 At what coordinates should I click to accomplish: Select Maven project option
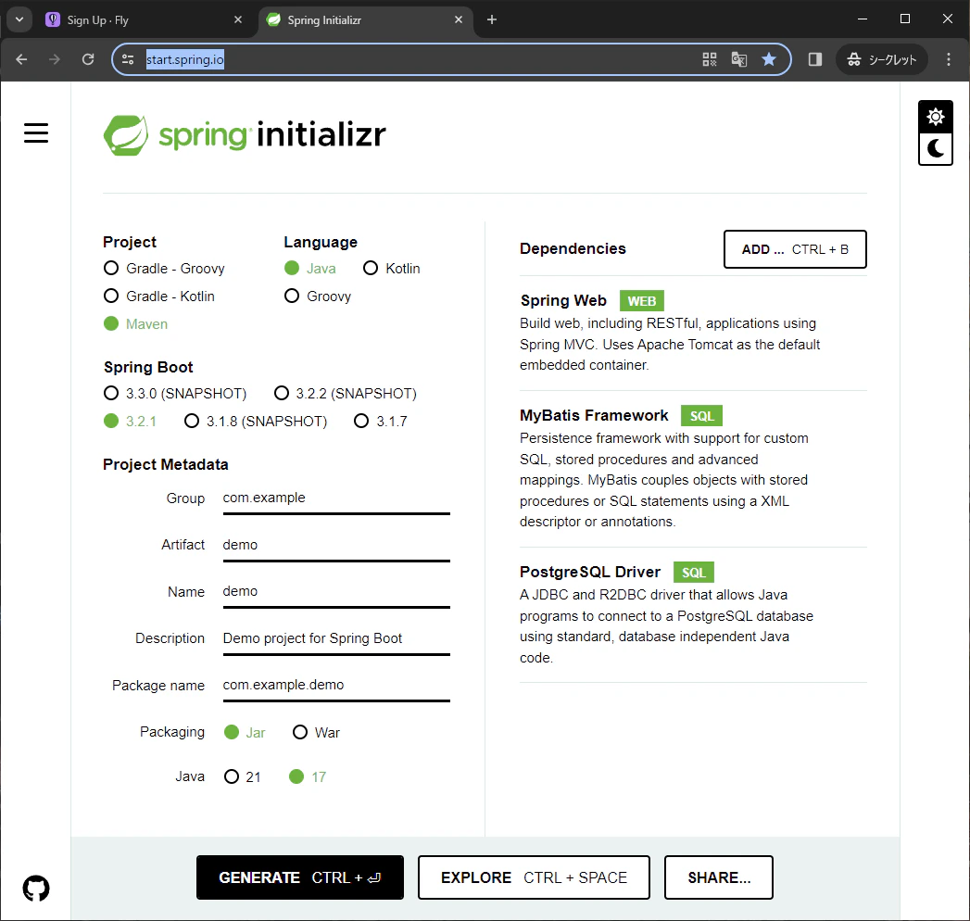coord(135,324)
